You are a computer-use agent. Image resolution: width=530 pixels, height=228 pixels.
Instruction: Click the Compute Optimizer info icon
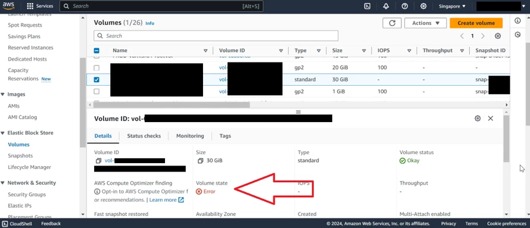[x=96, y=192]
